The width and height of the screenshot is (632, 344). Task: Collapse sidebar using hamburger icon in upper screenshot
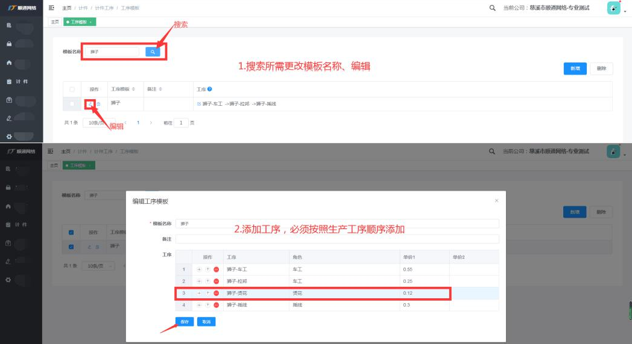51,8
